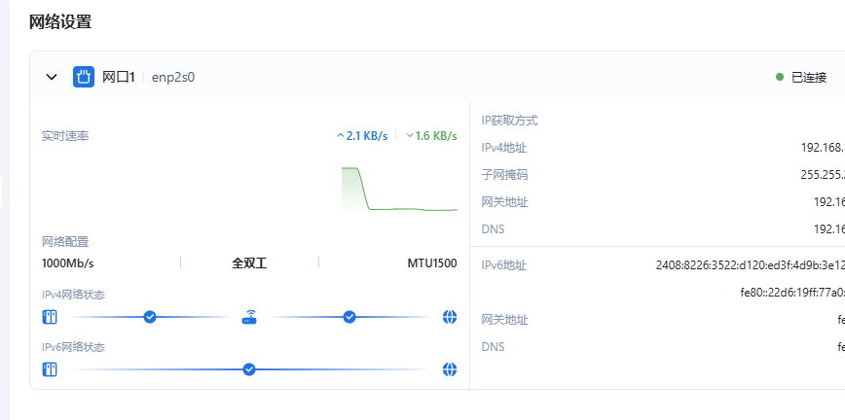Click the blue 网口1 ethernet port icon
Image resolution: width=845 pixels, height=420 pixels.
pos(84,77)
